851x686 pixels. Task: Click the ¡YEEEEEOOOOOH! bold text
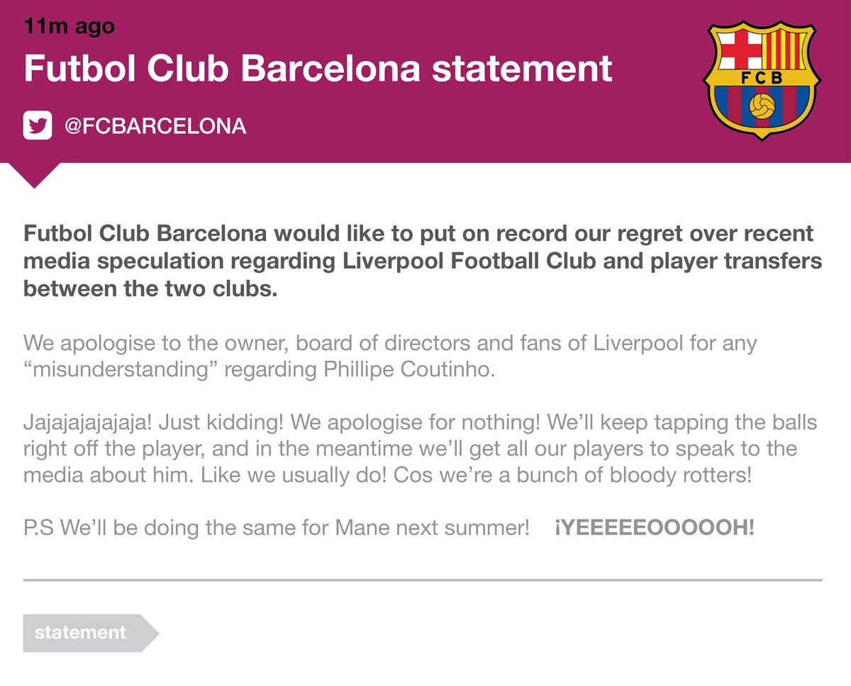(x=655, y=528)
